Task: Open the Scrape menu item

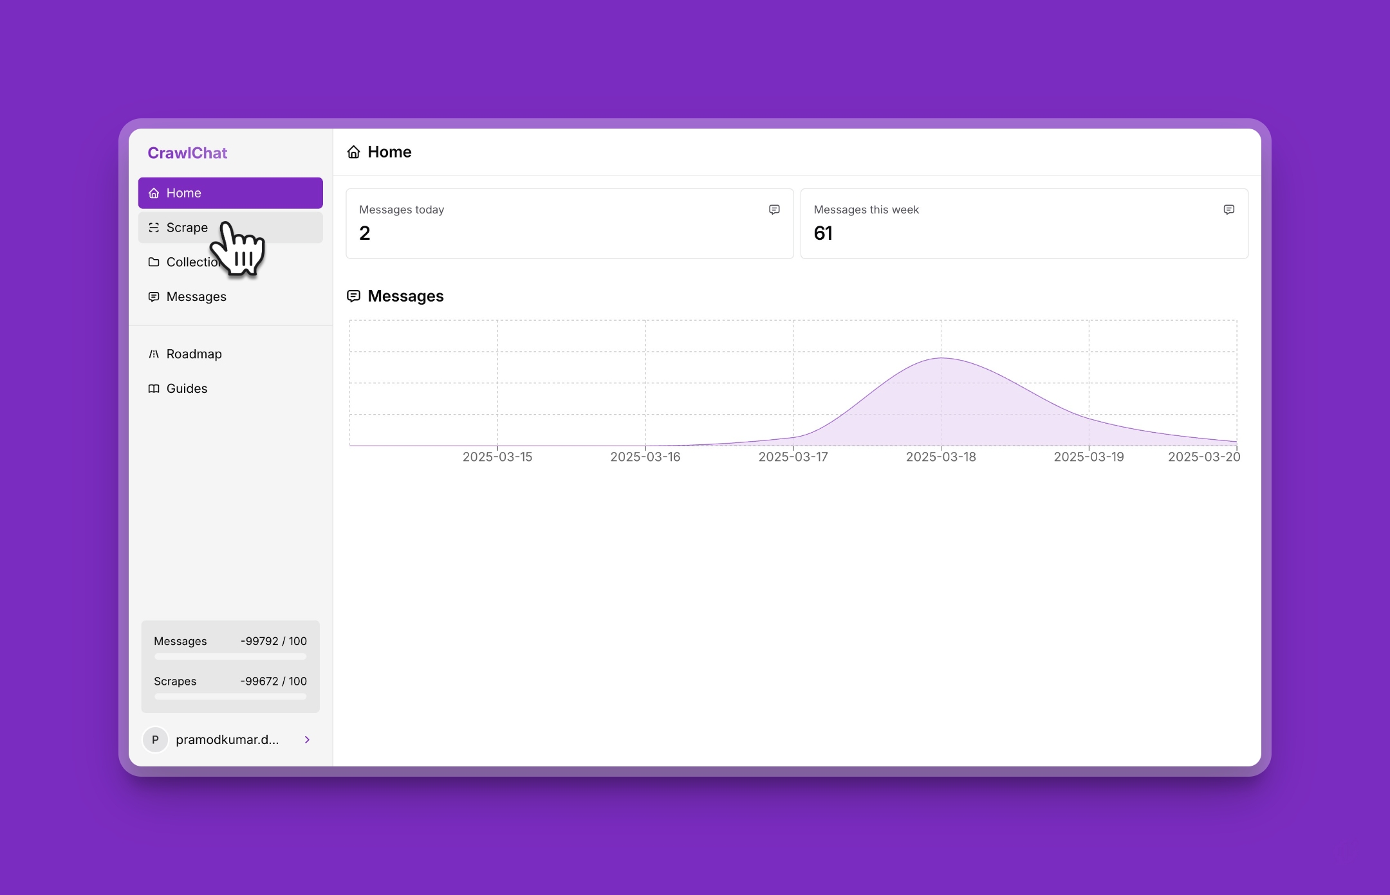Action: (x=187, y=228)
